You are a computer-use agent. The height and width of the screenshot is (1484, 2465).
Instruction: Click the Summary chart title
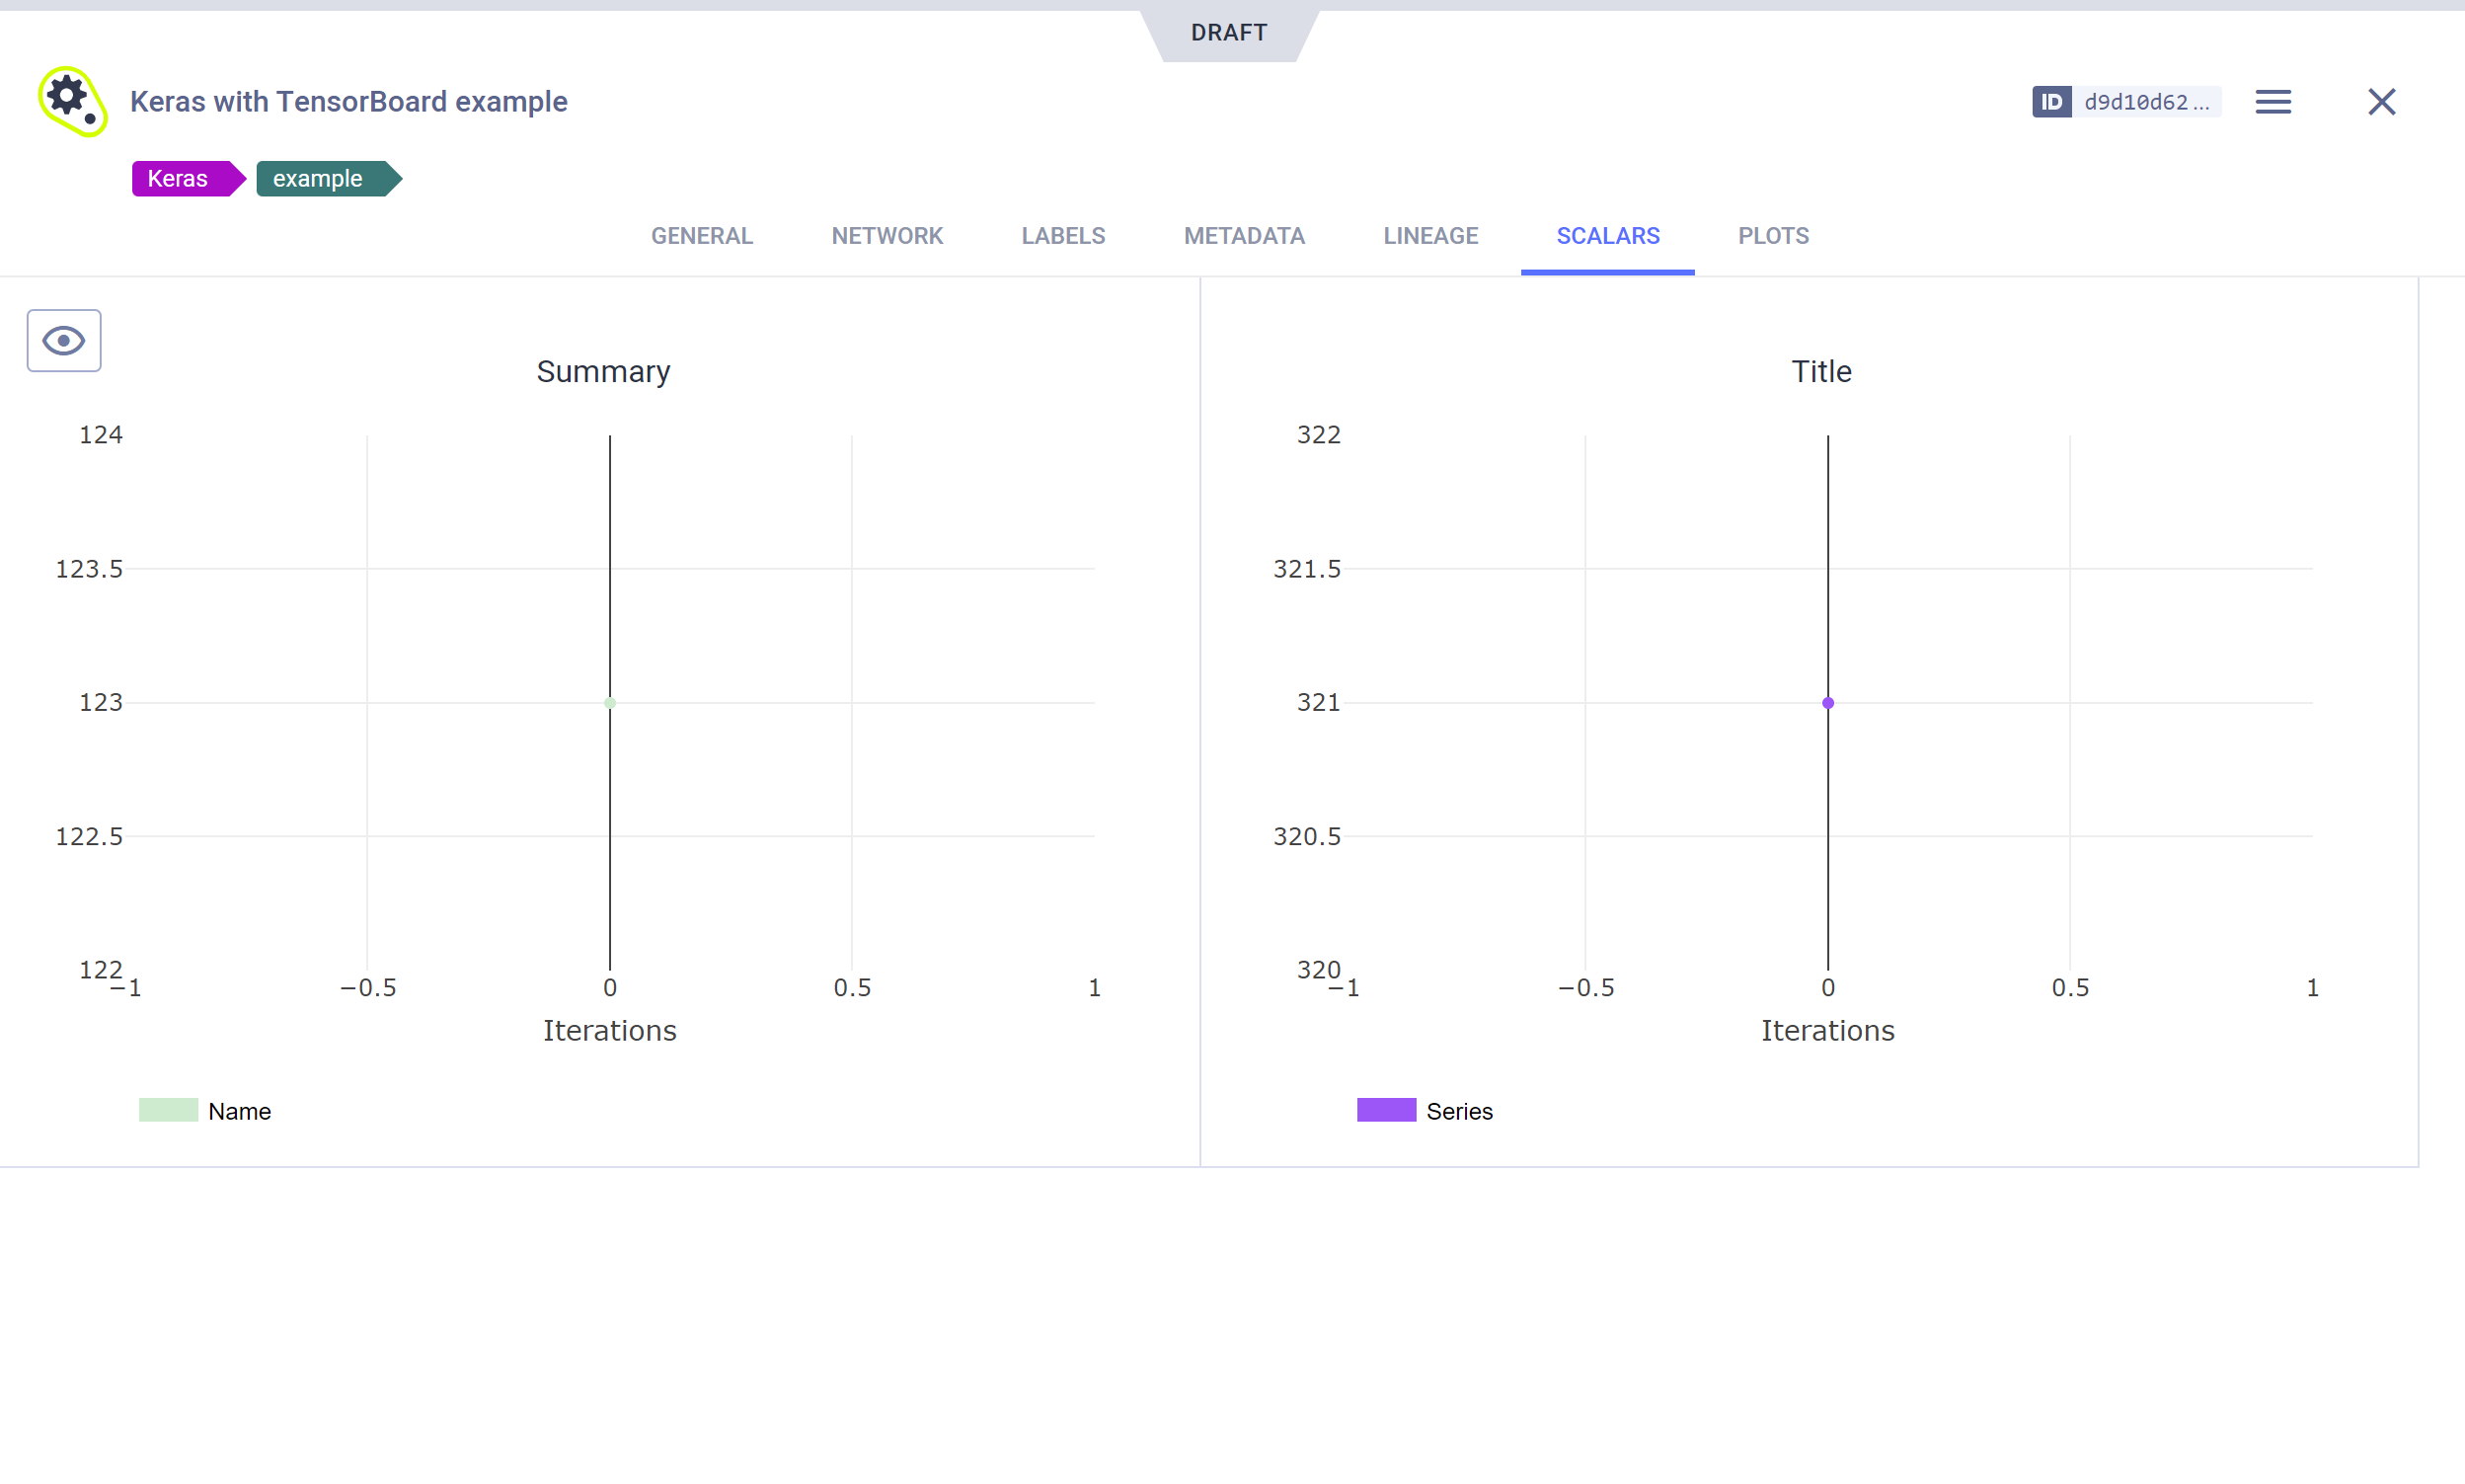(603, 372)
